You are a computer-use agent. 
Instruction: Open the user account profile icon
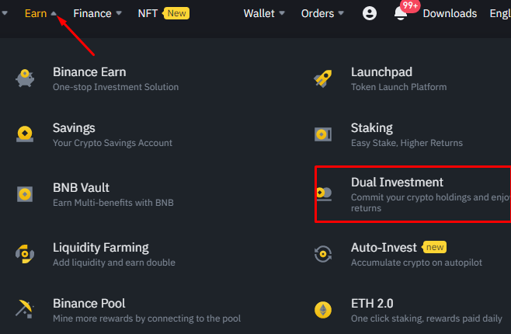coord(370,13)
